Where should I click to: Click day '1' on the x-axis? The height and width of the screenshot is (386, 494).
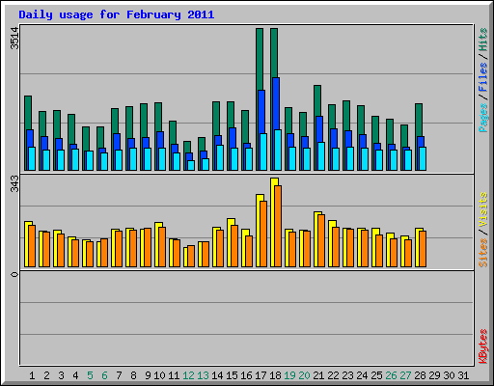point(32,375)
